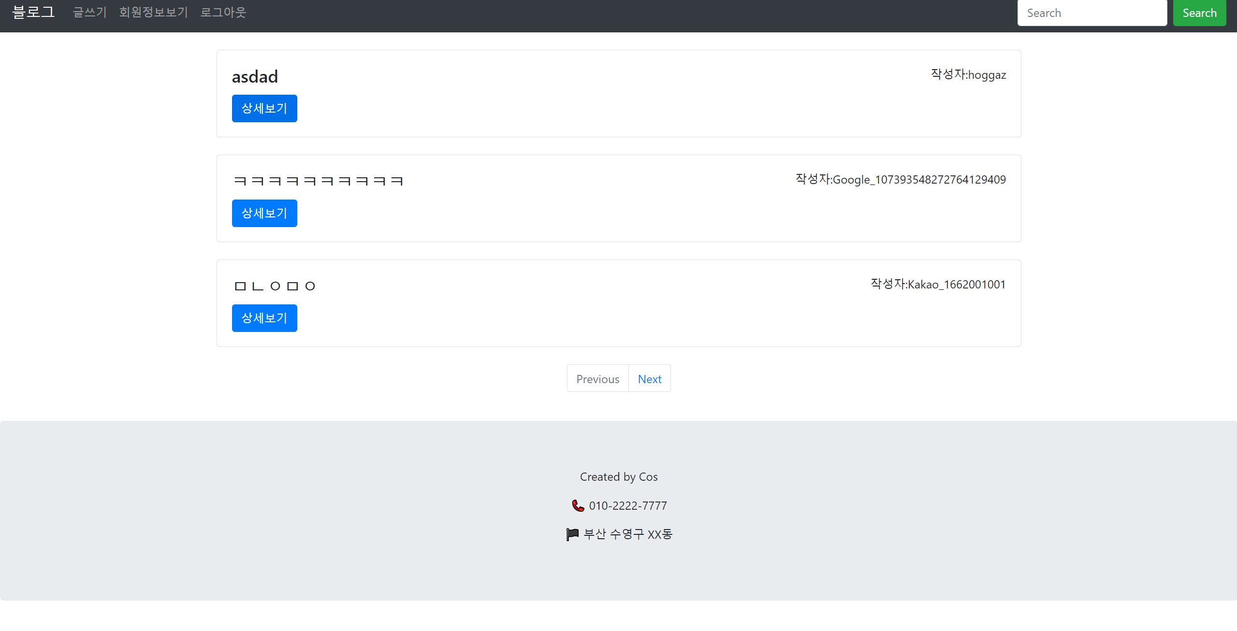Click the red phone icon in the footer
This screenshot has width=1237, height=631.
click(x=577, y=505)
